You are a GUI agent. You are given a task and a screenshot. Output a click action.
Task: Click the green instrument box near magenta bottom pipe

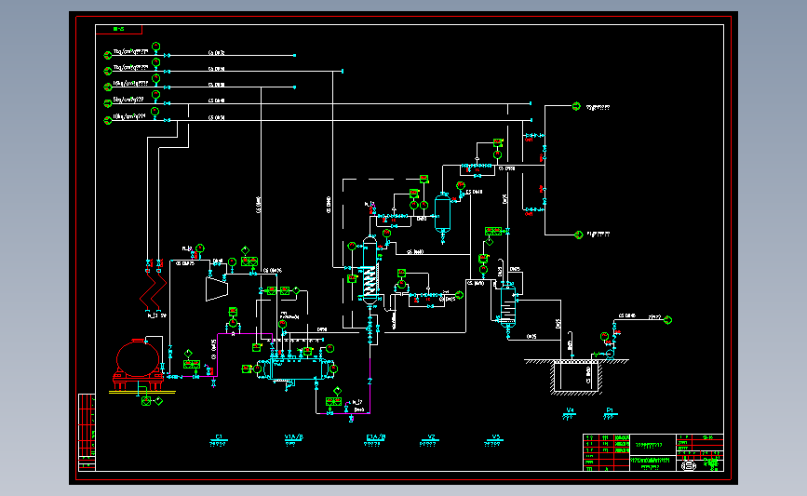tap(334, 401)
